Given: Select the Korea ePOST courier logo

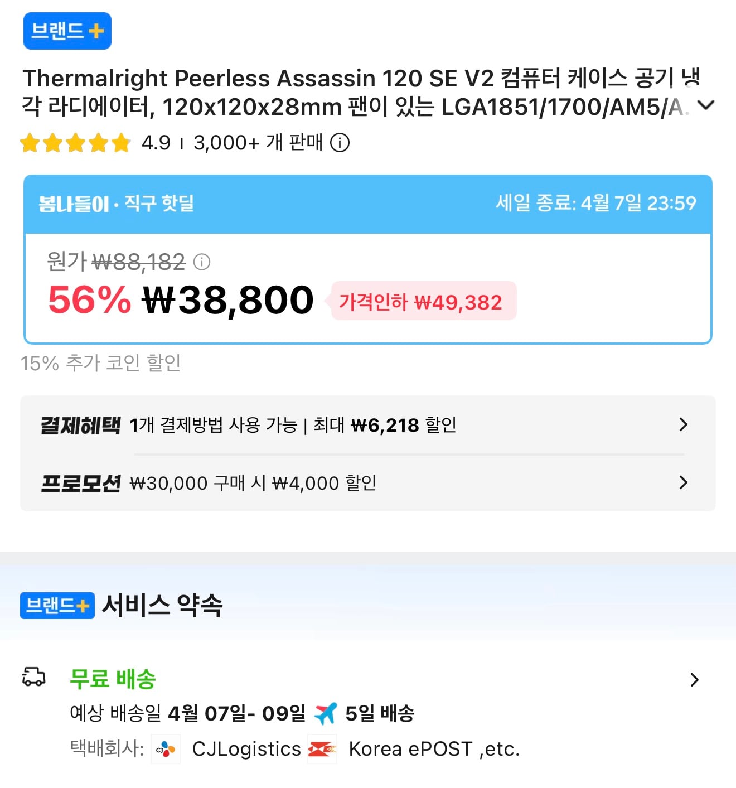Looking at the screenshot, I should pyautogui.click(x=322, y=749).
